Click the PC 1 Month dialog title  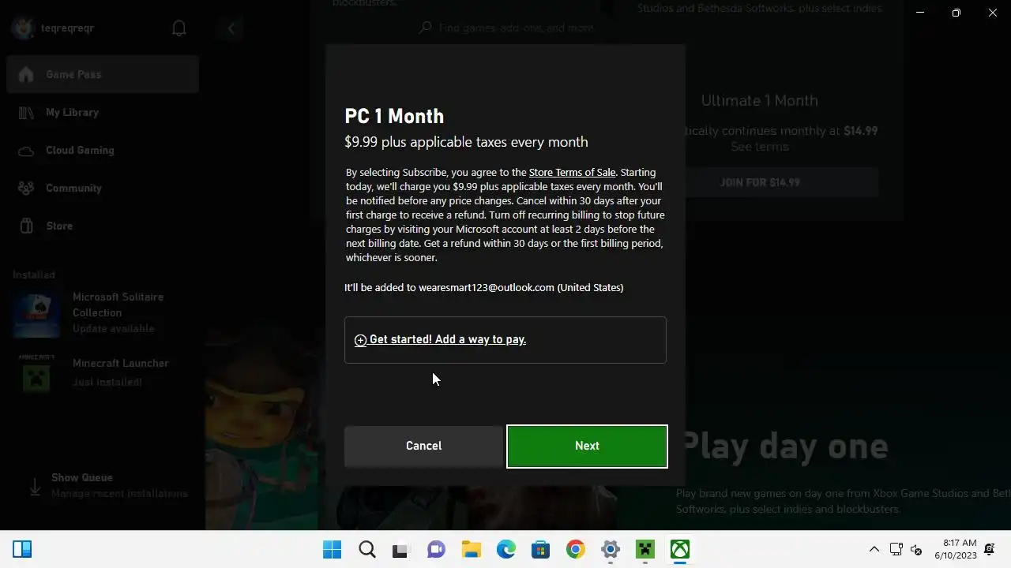[x=394, y=116]
